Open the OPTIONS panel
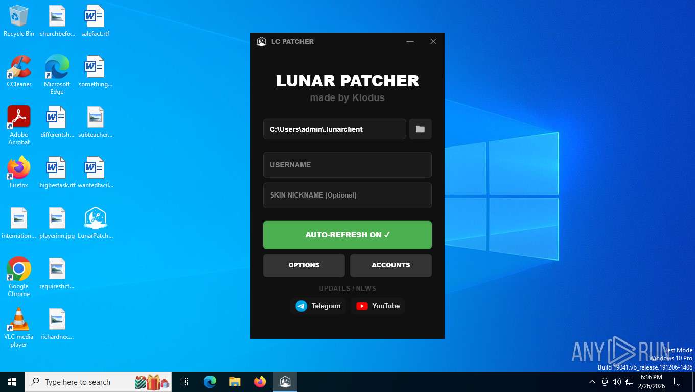 pos(304,265)
